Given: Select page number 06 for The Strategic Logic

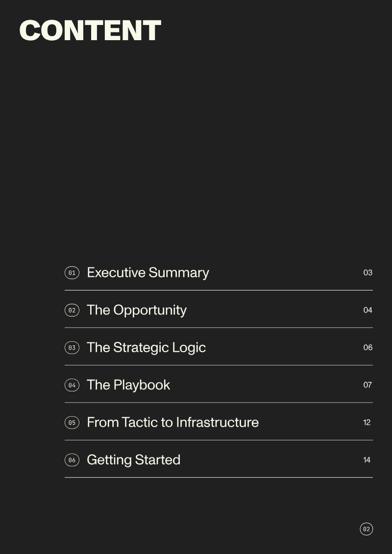Looking at the screenshot, I should click(367, 348).
